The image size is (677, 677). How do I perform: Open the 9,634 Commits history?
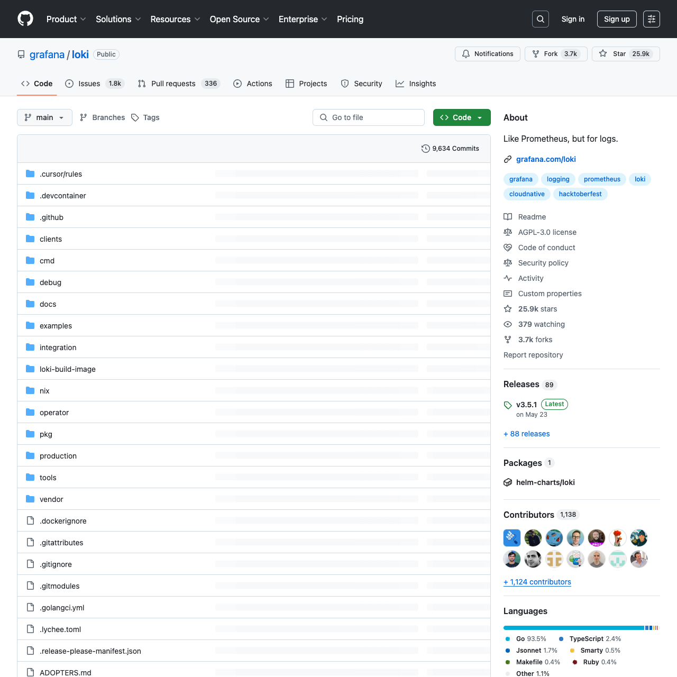point(450,149)
